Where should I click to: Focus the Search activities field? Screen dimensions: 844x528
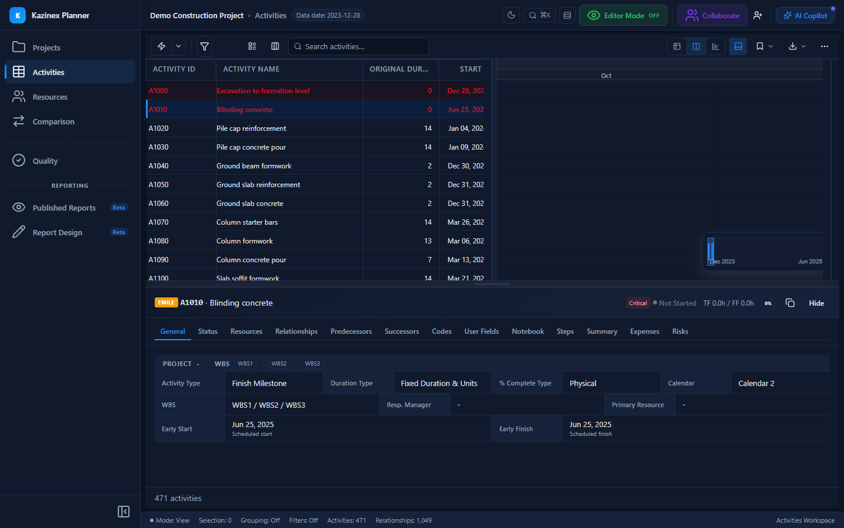359,46
